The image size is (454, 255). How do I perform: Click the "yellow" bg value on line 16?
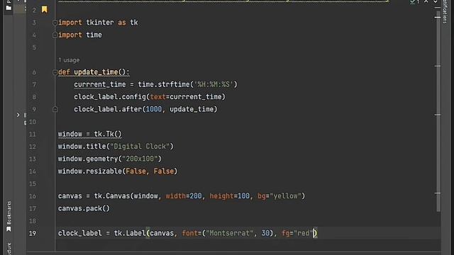pyautogui.click(x=285, y=196)
